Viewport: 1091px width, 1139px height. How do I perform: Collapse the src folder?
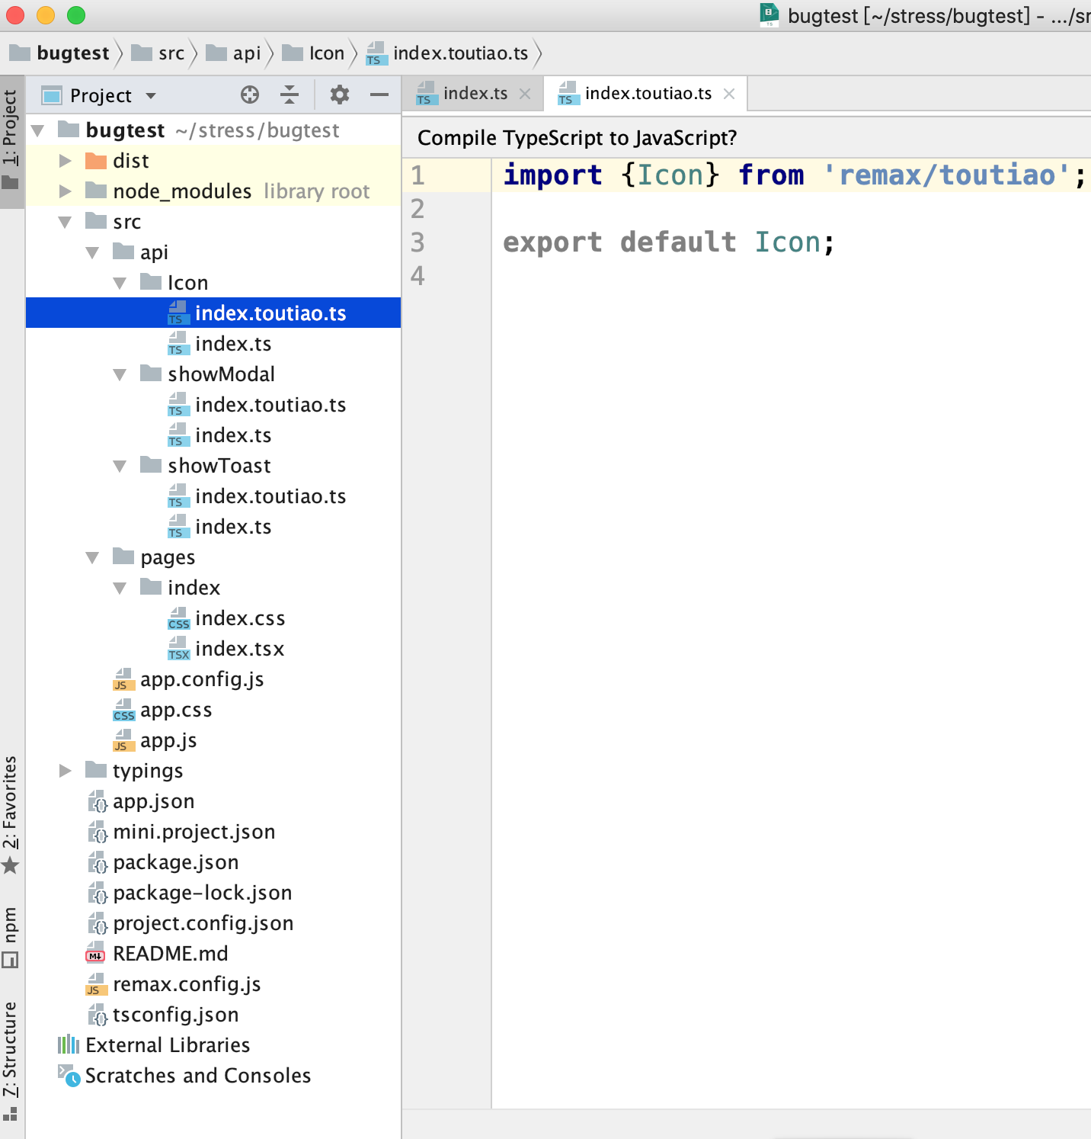(66, 222)
